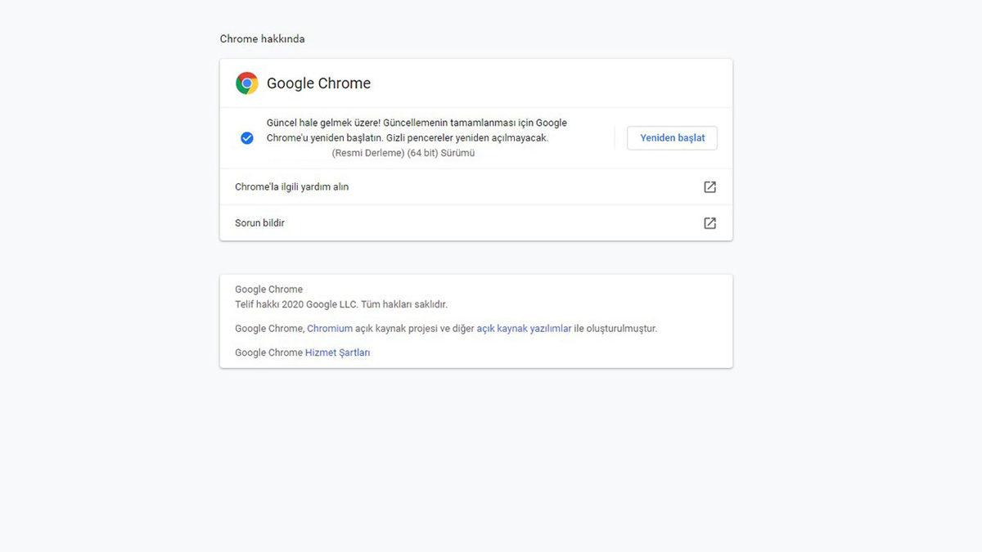Follow the açık kaynak yazılımlar link
This screenshot has width=982, height=552.
point(524,329)
